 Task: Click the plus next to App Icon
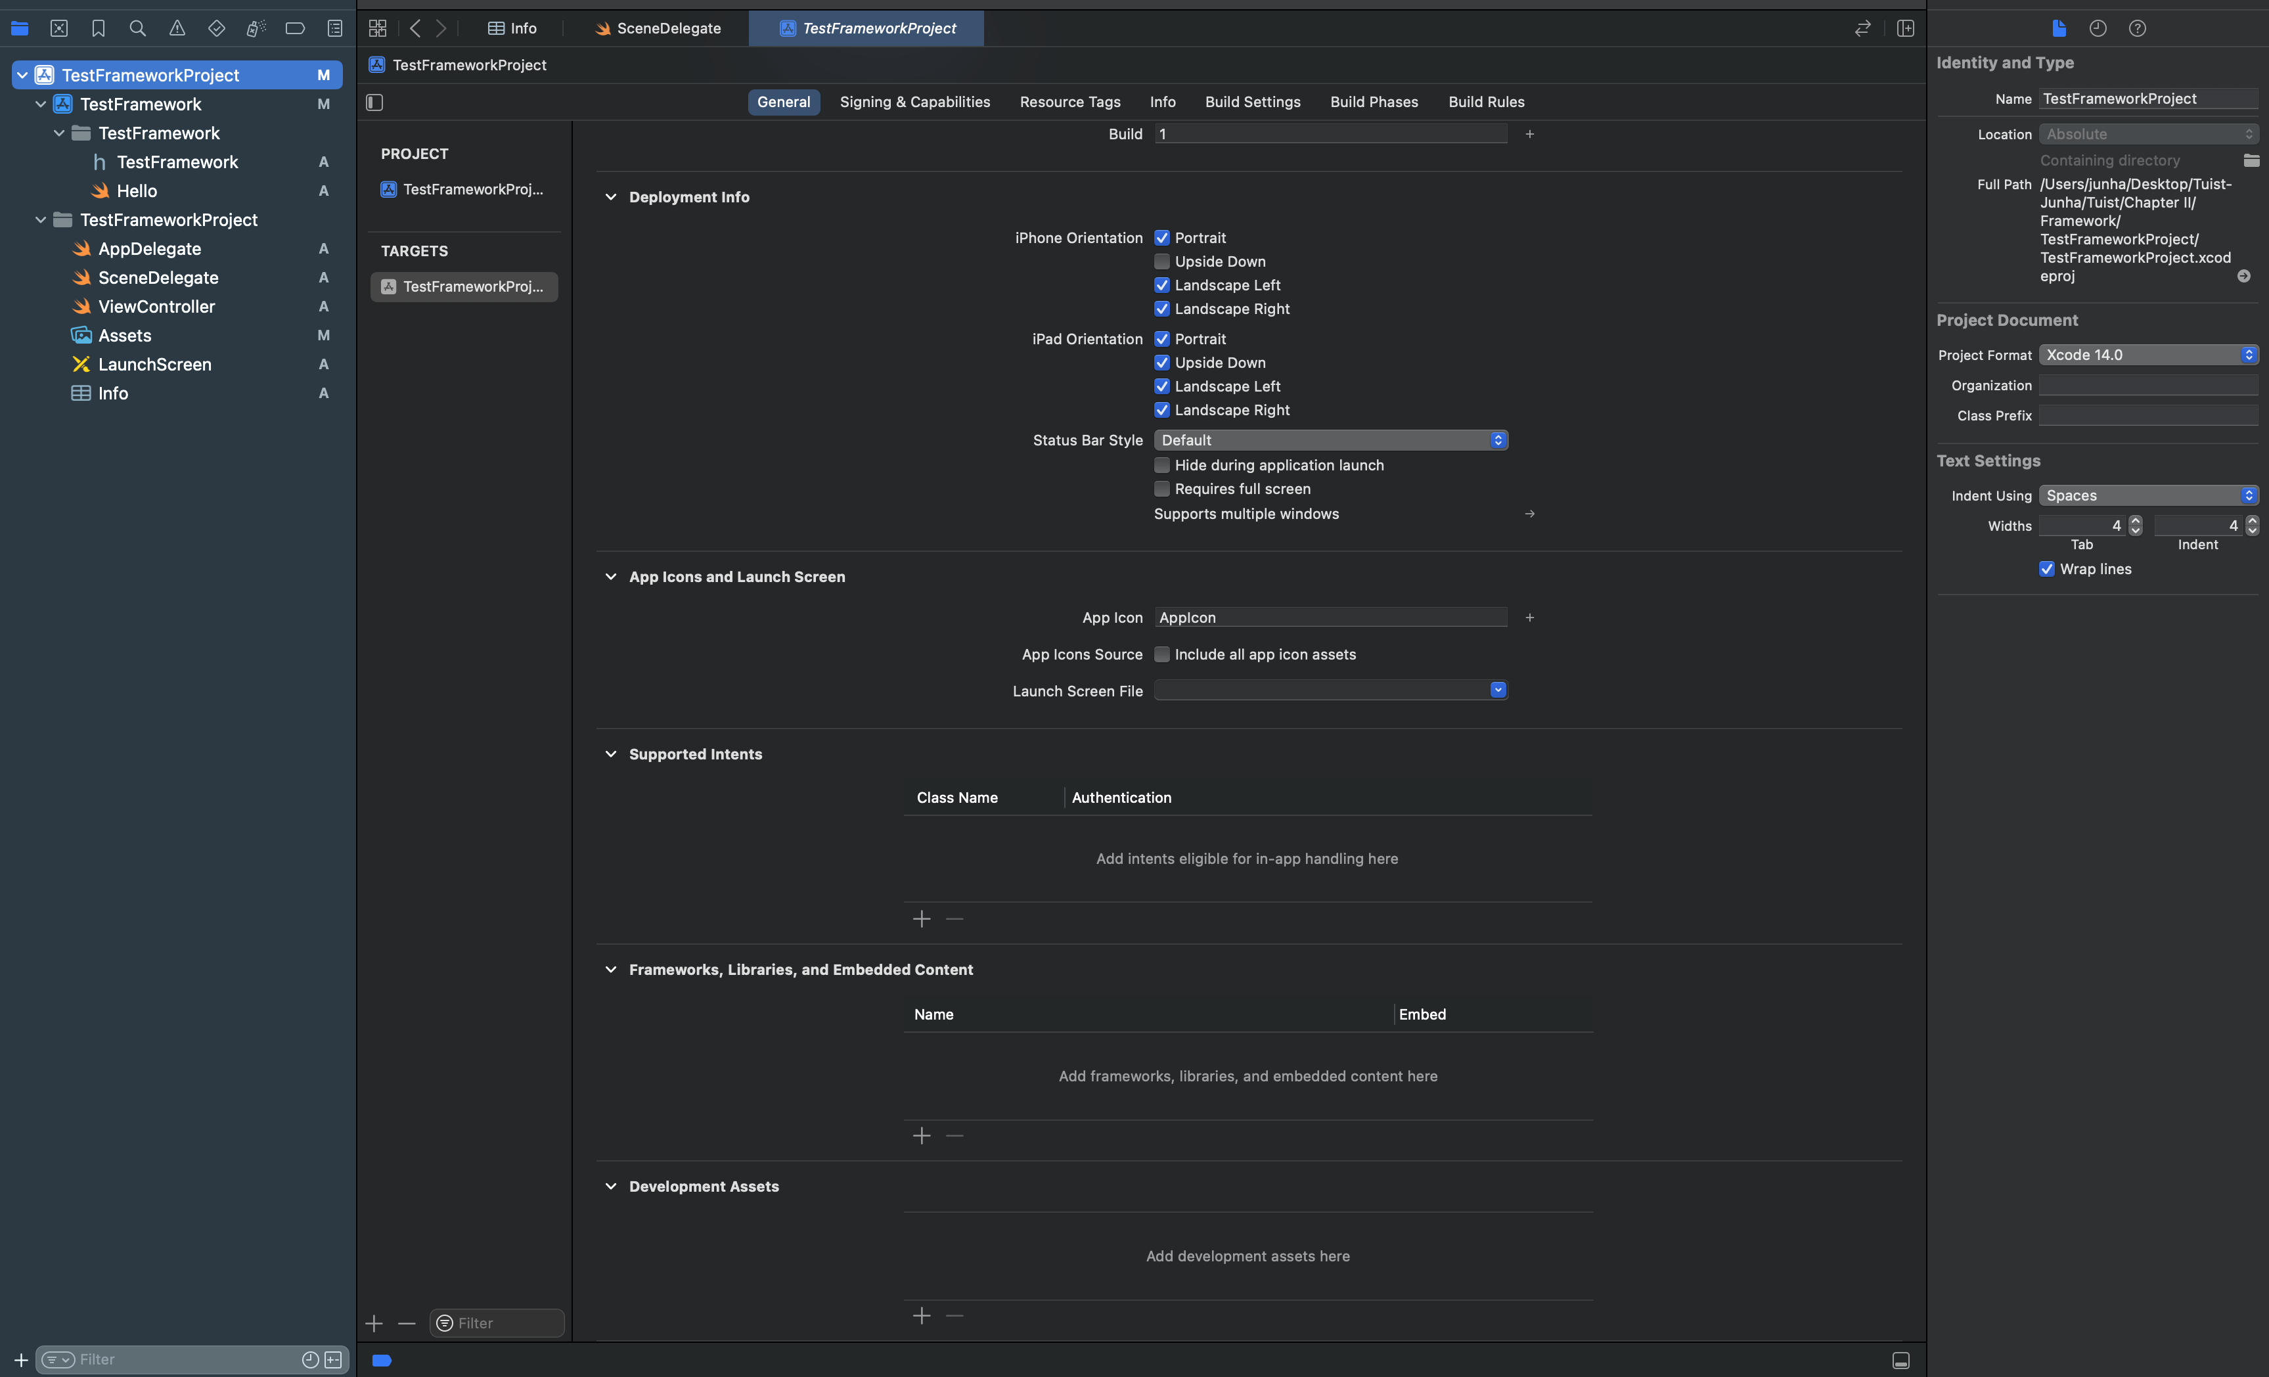pos(1529,618)
